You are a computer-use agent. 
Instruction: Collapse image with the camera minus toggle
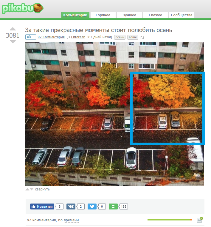coord(31,37)
